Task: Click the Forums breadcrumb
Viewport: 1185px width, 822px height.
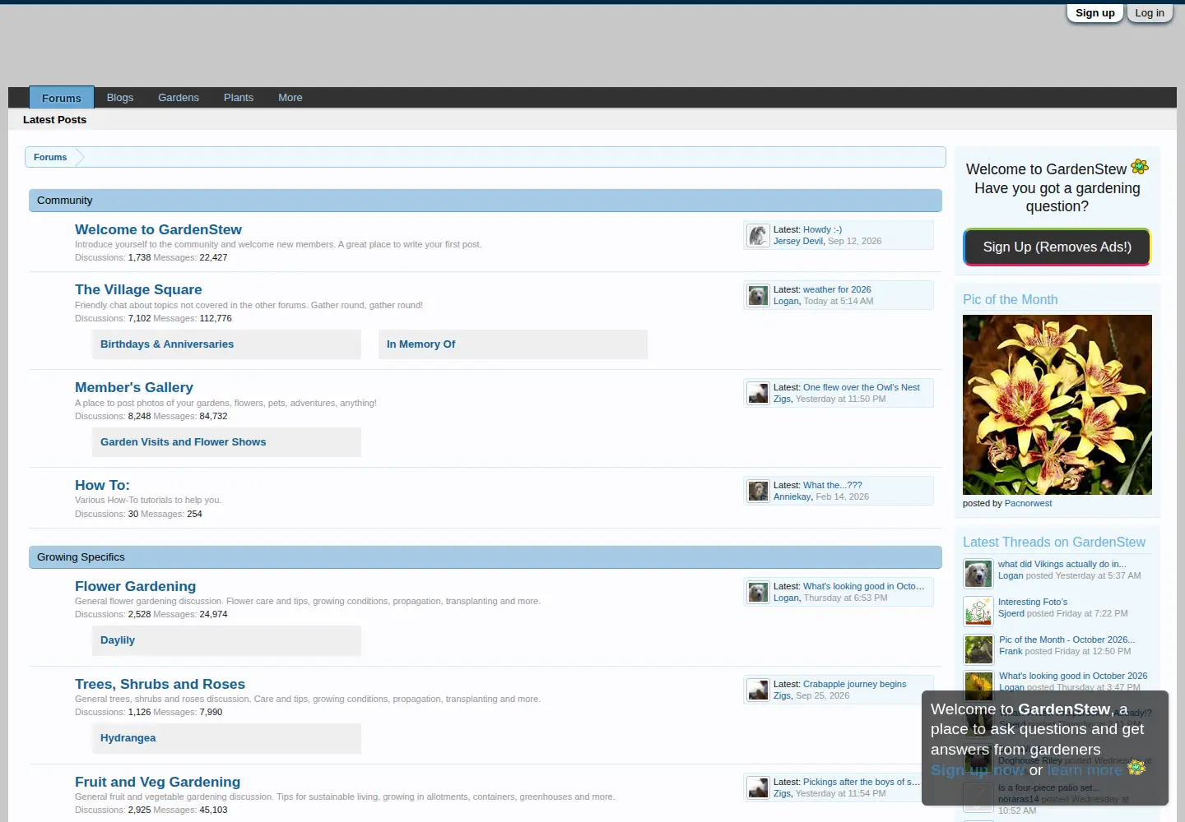Action: coord(50,157)
